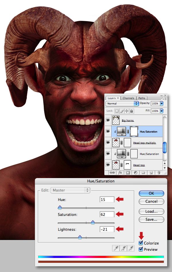Open the blend mode Normal dropdown
Screen dimensions: 172x272
(122, 104)
